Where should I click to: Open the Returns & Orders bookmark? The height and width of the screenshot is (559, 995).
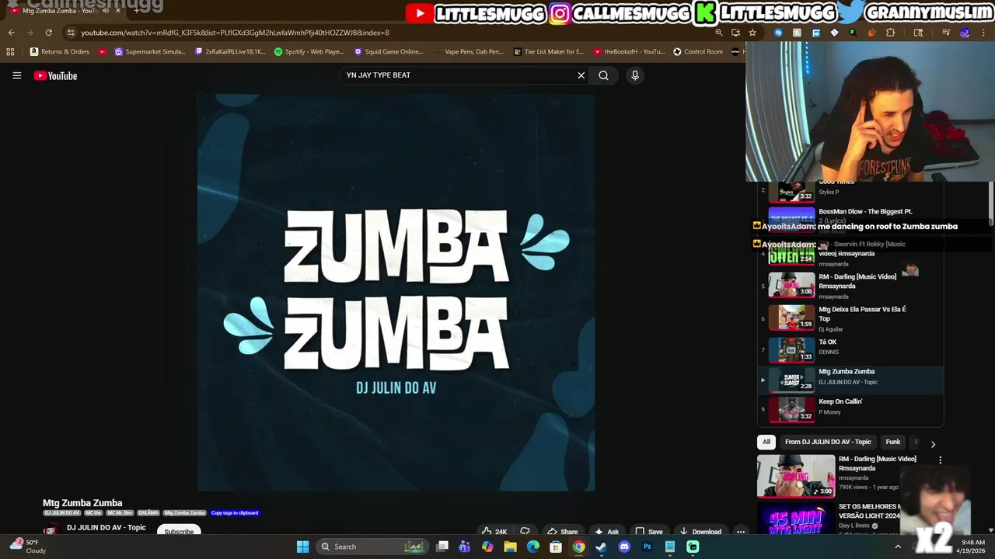[60, 52]
